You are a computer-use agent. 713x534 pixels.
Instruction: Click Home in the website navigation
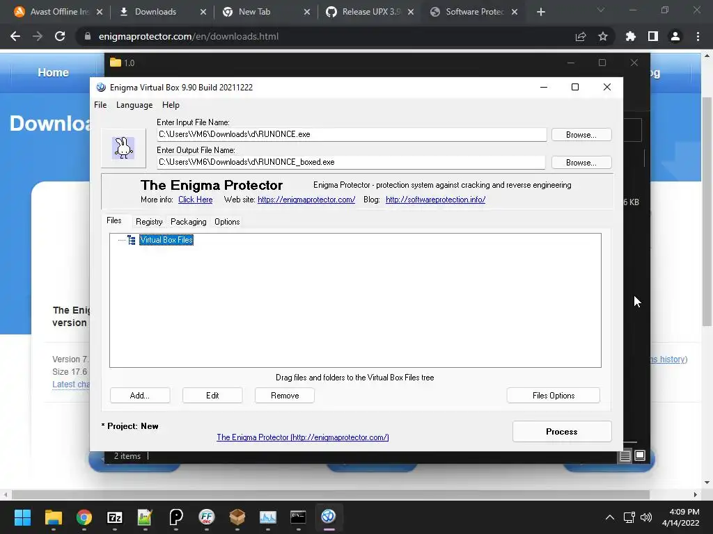[x=53, y=72]
